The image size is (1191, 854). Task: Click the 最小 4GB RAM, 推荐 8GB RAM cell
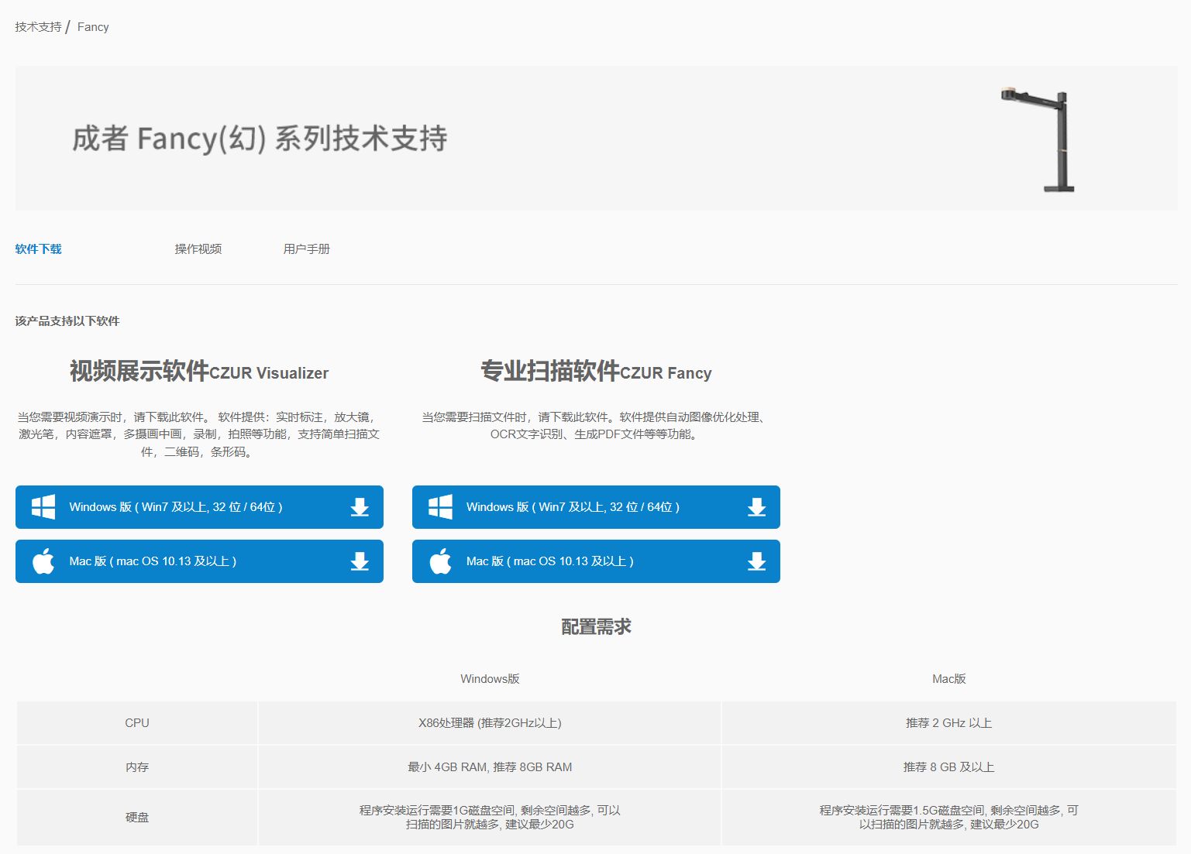[x=490, y=767]
